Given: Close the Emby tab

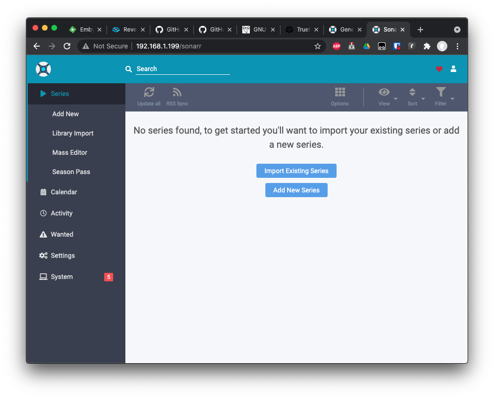Looking at the screenshot, I should [x=99, y=30].
